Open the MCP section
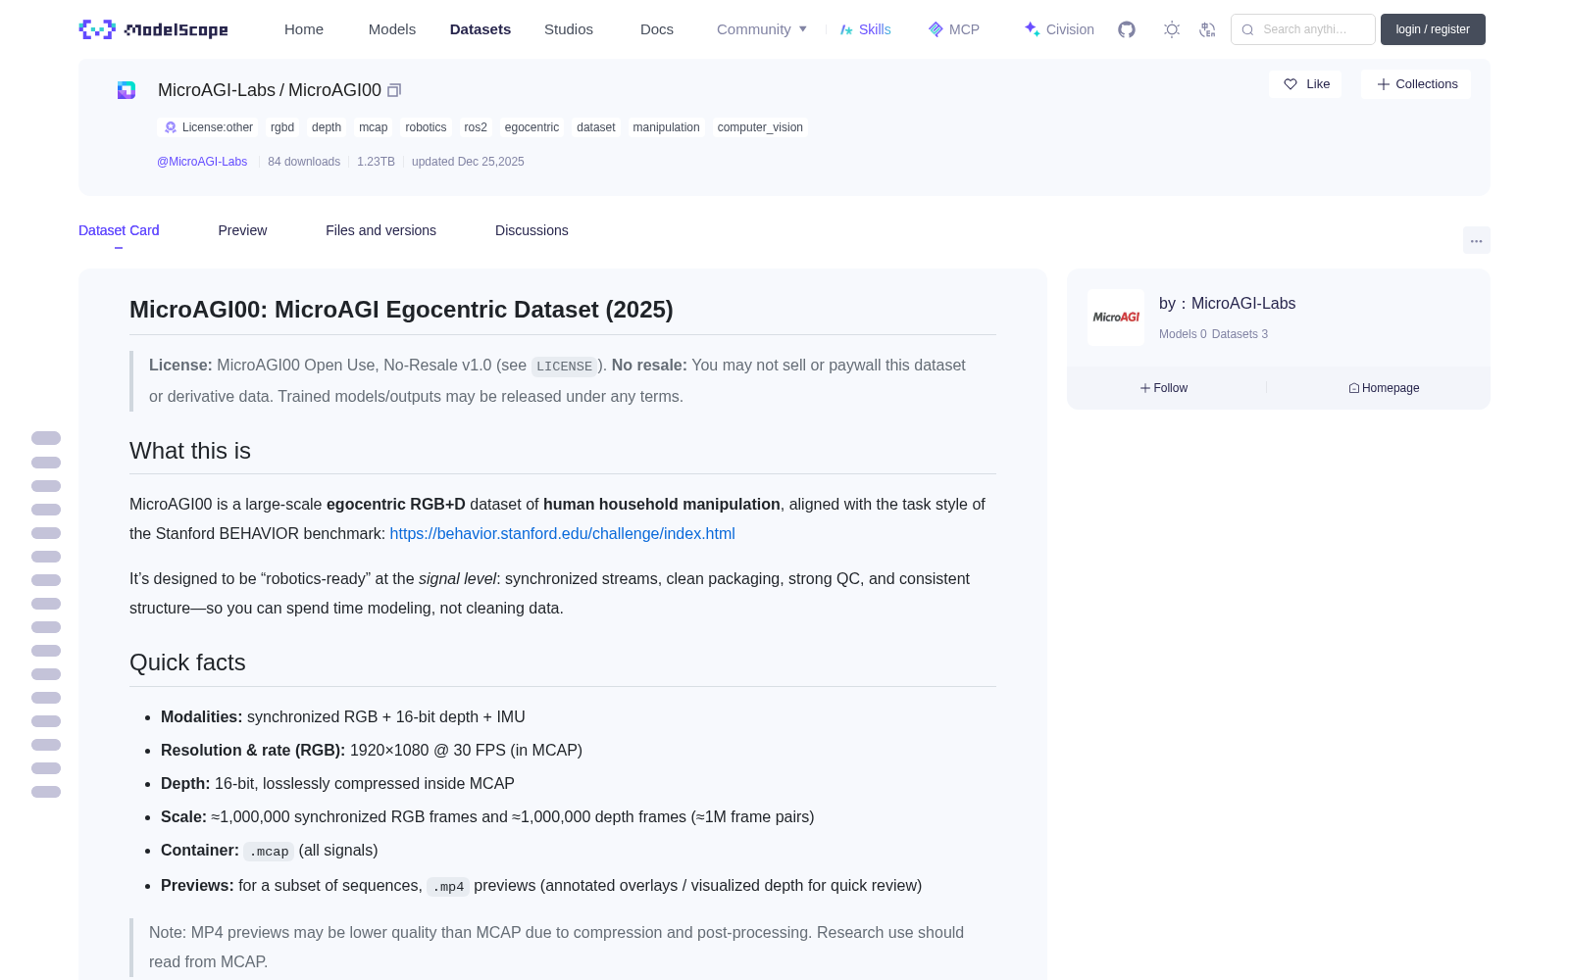The width and height of the screenshot is (1569, 980). pos(953,29)
